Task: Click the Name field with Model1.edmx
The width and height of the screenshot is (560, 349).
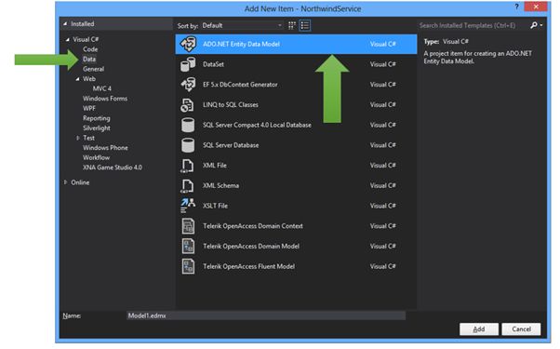Action: [266, 315]
